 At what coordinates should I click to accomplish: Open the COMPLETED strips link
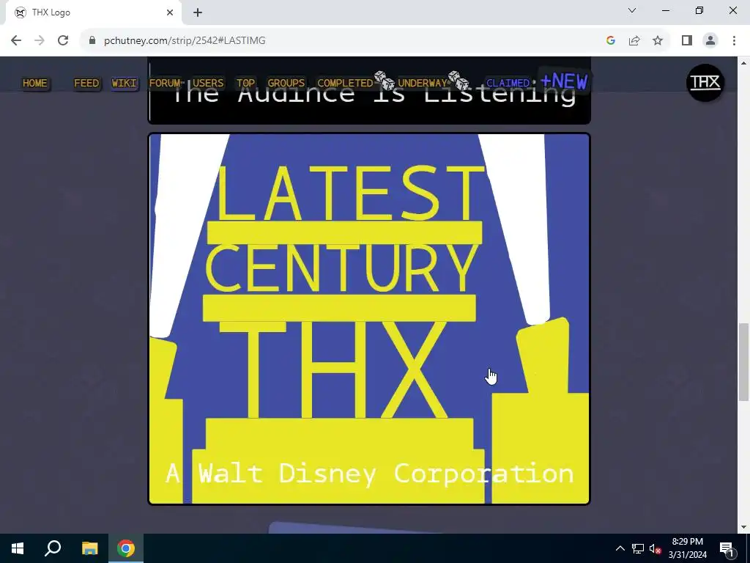(x=345, y=84)
